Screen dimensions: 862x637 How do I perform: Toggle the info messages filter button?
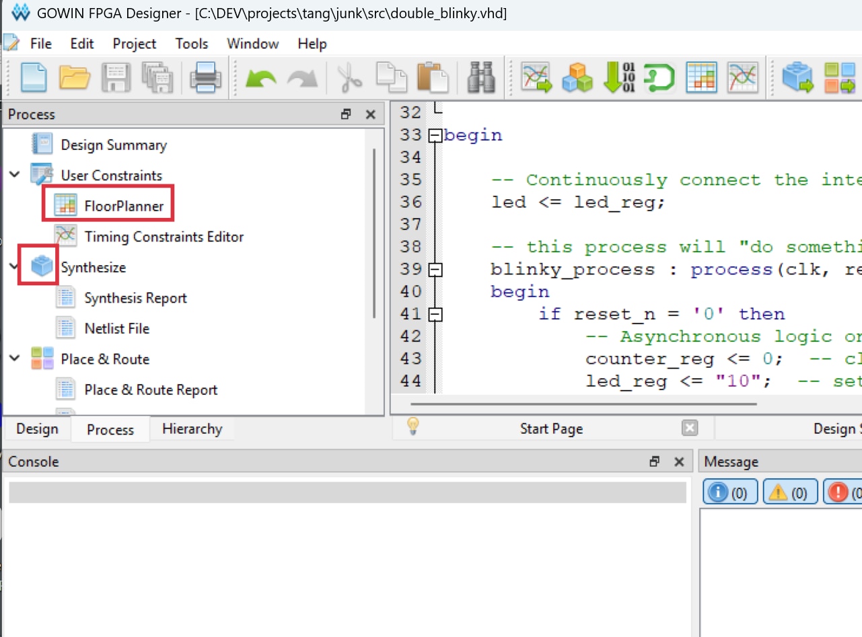tap(730, 492)
